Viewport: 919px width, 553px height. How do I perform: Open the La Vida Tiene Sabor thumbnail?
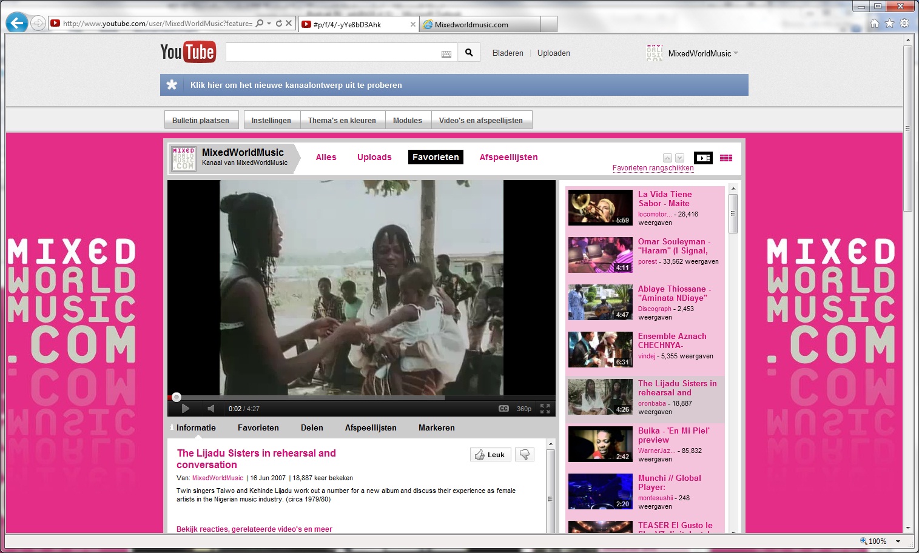coord(601,208)
